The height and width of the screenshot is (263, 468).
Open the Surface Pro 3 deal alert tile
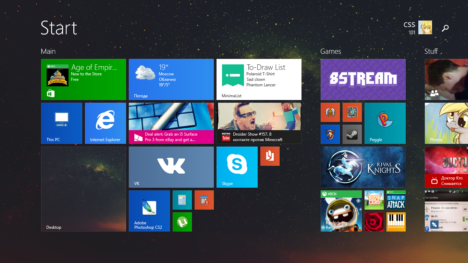pos(171,123)
